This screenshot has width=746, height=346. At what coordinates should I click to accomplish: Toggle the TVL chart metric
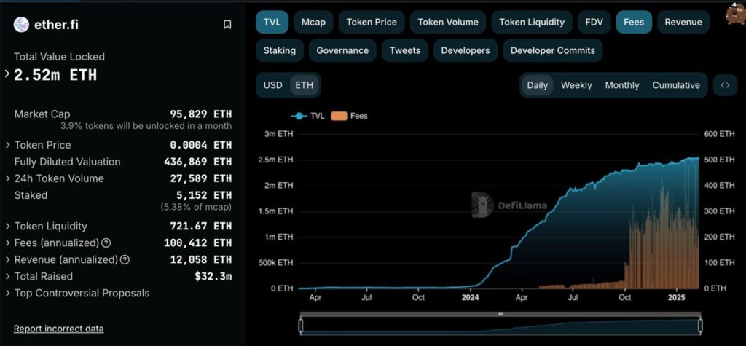[272, 23]
